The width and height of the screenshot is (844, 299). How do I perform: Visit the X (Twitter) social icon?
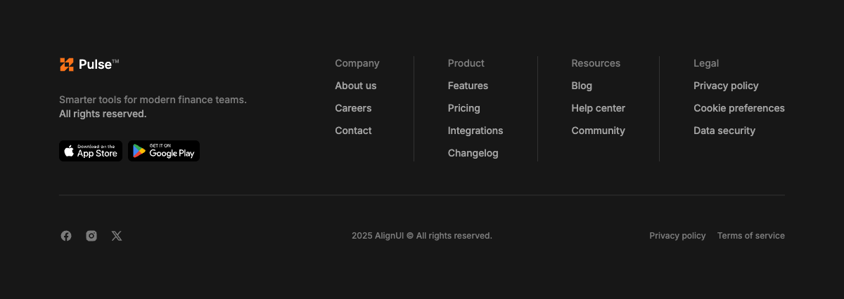117,236
